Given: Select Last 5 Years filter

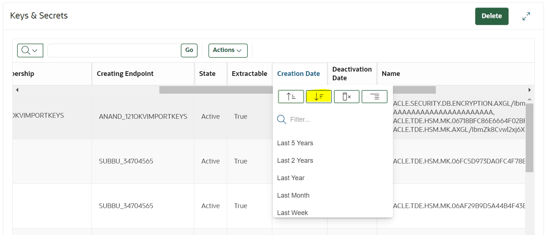Looking at the screenshot, I should tap(295, 143).
